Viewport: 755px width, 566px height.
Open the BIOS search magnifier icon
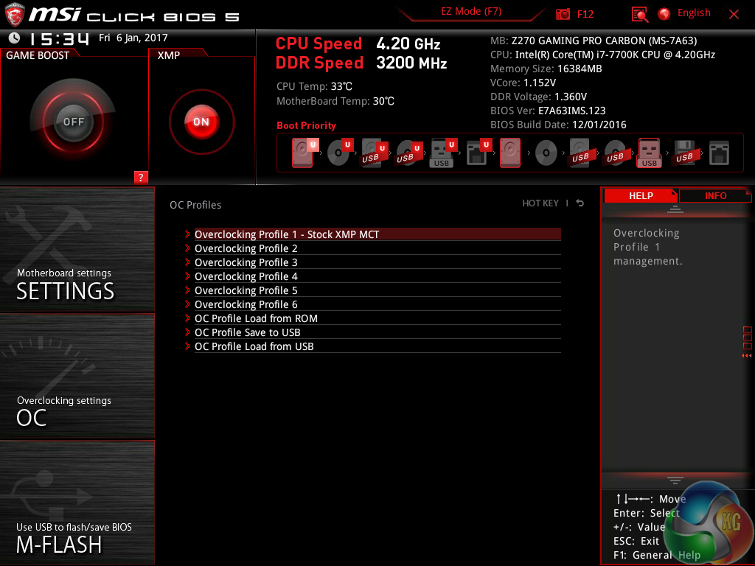coord(639,14)
